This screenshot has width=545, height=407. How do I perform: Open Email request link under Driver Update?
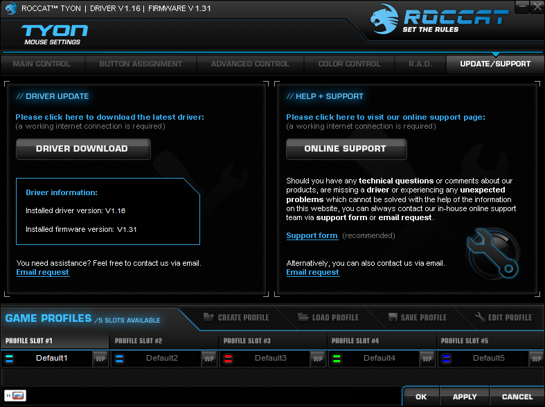(x=43, y=272)
